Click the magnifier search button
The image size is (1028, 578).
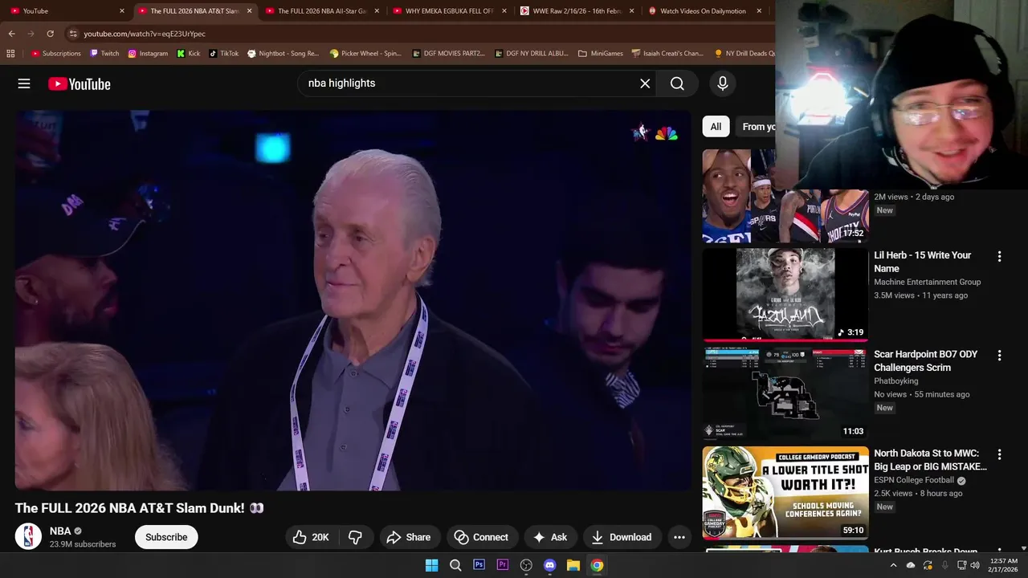click(677, 83)
